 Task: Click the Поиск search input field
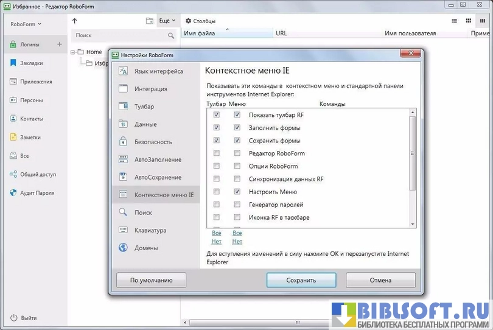pos(119,36)
